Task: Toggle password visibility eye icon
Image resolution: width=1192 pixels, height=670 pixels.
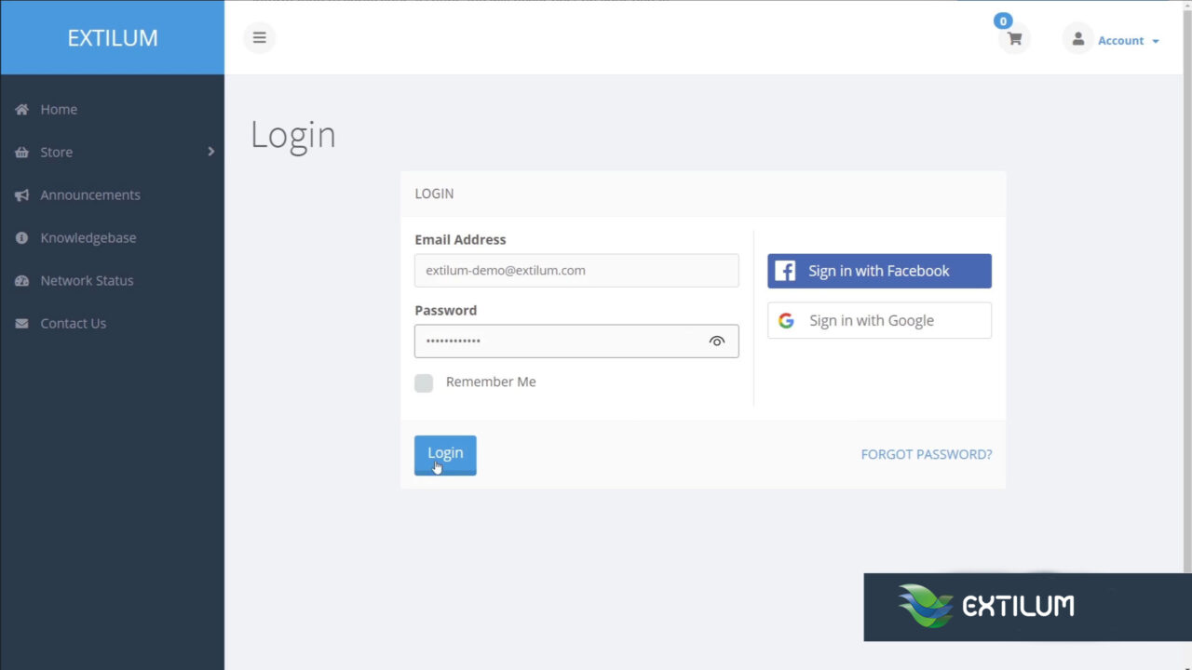Action: (x=716, y=342)
